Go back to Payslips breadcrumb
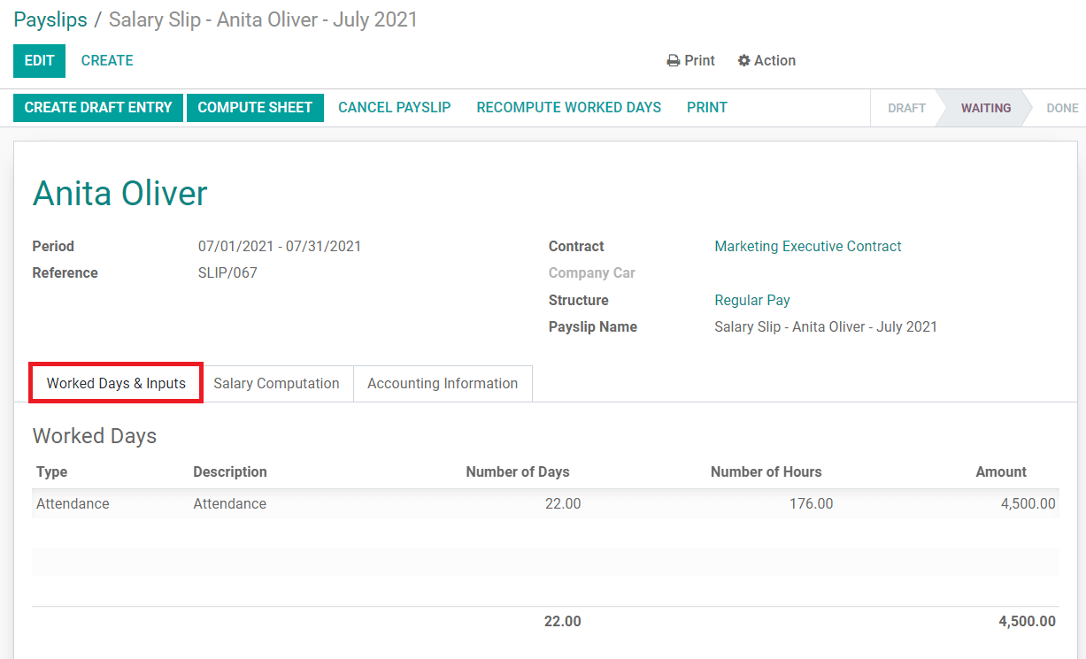This screenshot has width=1086, height=659. pyautogui.click(x=50, y=19)
